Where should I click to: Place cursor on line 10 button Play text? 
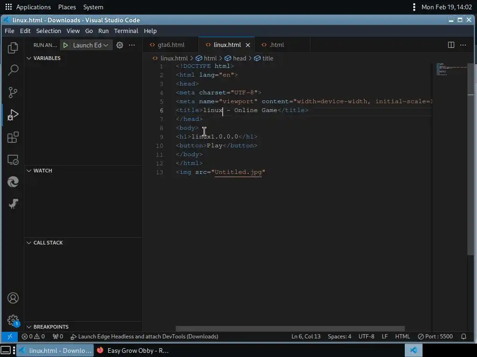click(x=214, y=145)
